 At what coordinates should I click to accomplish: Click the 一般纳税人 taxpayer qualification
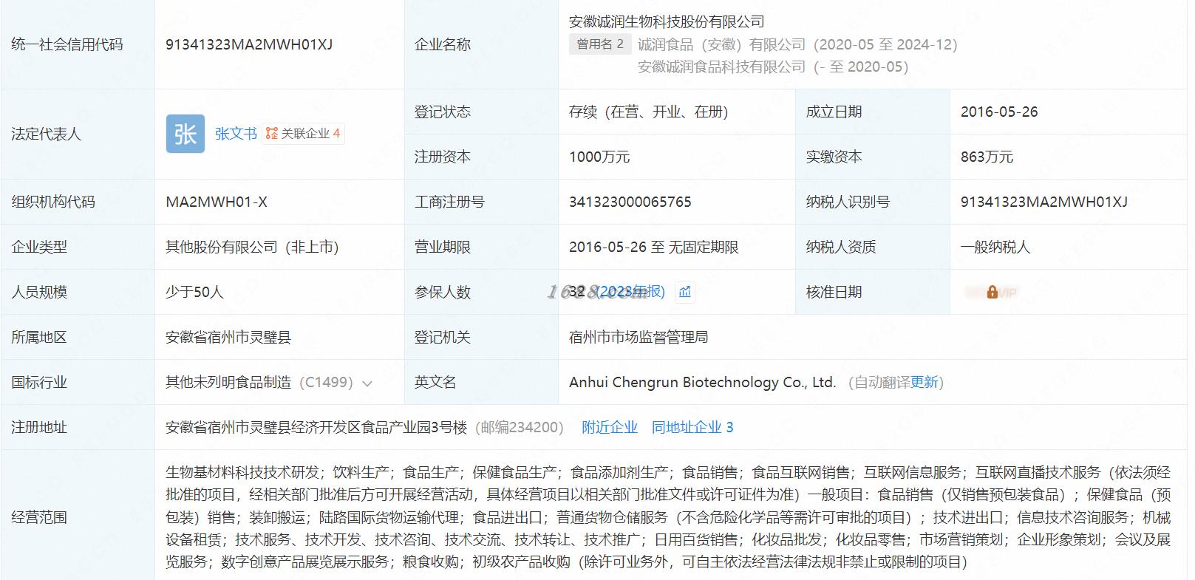tap(995, 247)
